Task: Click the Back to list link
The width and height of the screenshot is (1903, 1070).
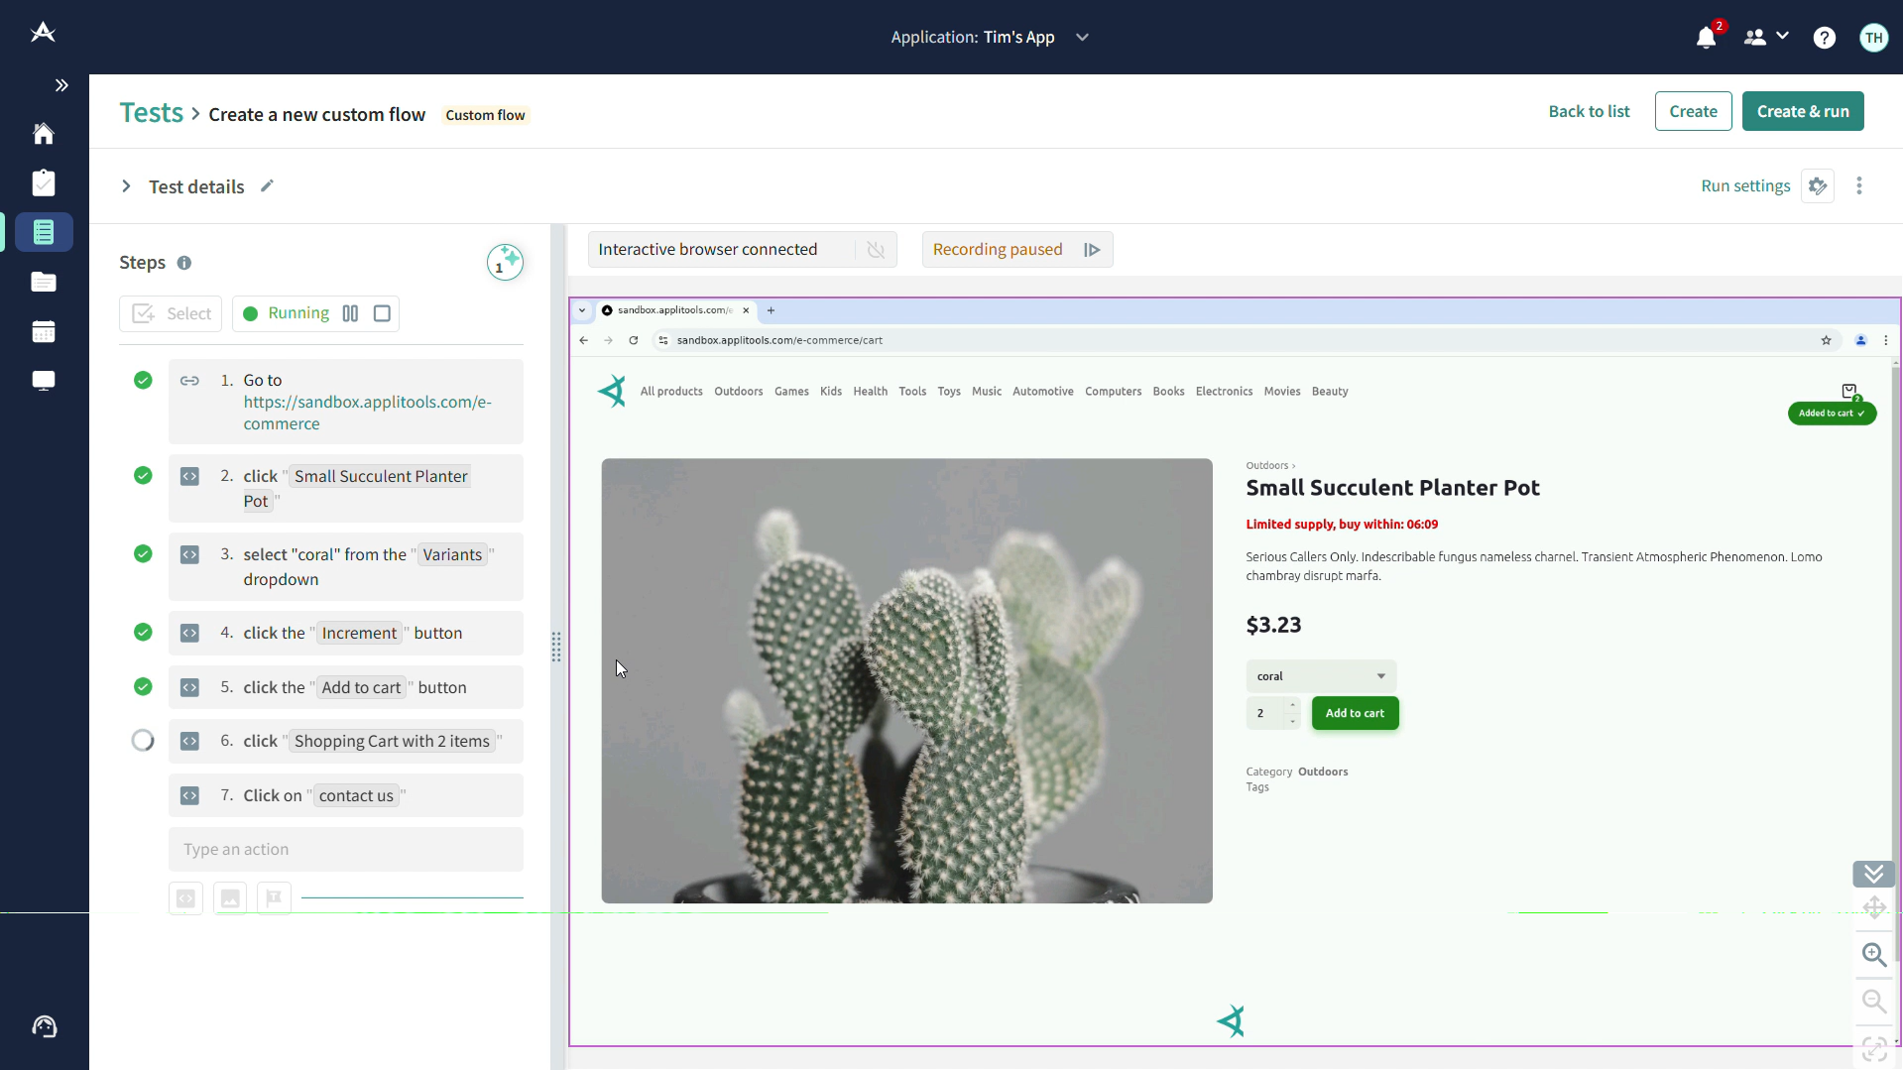Action: point(1589,111)
